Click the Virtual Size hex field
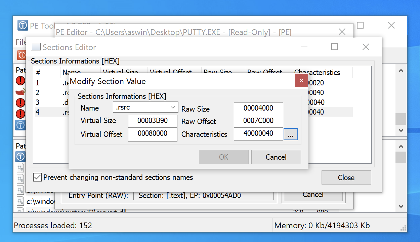Viewport: 420px width, 242px height. click(x=153, y=121)
